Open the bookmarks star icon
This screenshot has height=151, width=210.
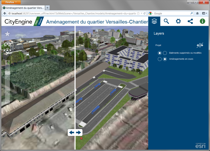(7, 34)
